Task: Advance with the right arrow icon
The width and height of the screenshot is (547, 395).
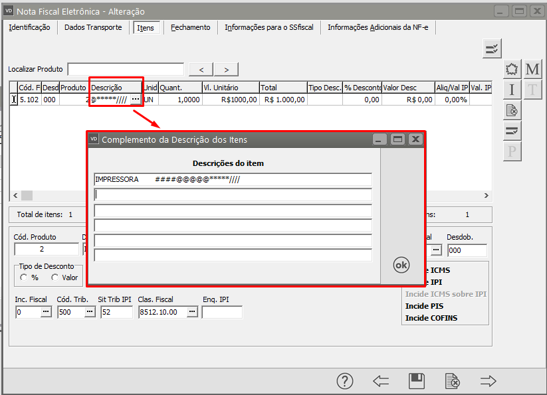Action: (x=489, y=380)
